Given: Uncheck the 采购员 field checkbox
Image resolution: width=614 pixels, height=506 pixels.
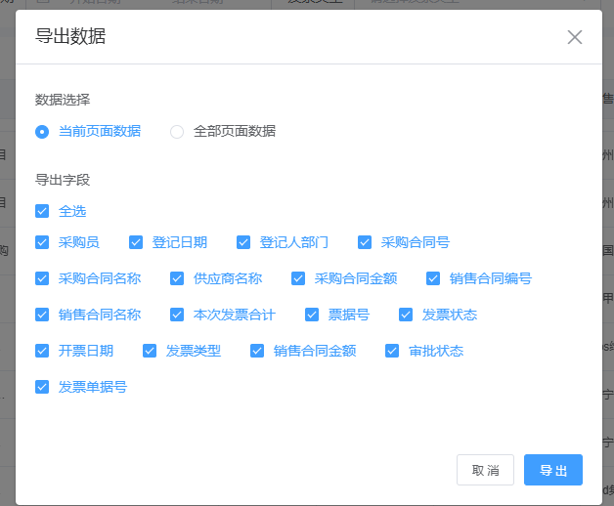Looking at the screenshot, I should click(42, 242).
